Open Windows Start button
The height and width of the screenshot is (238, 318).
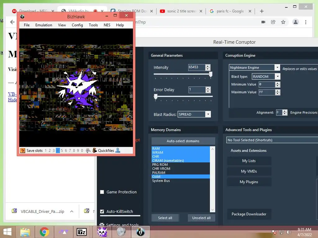pos(7,232)
